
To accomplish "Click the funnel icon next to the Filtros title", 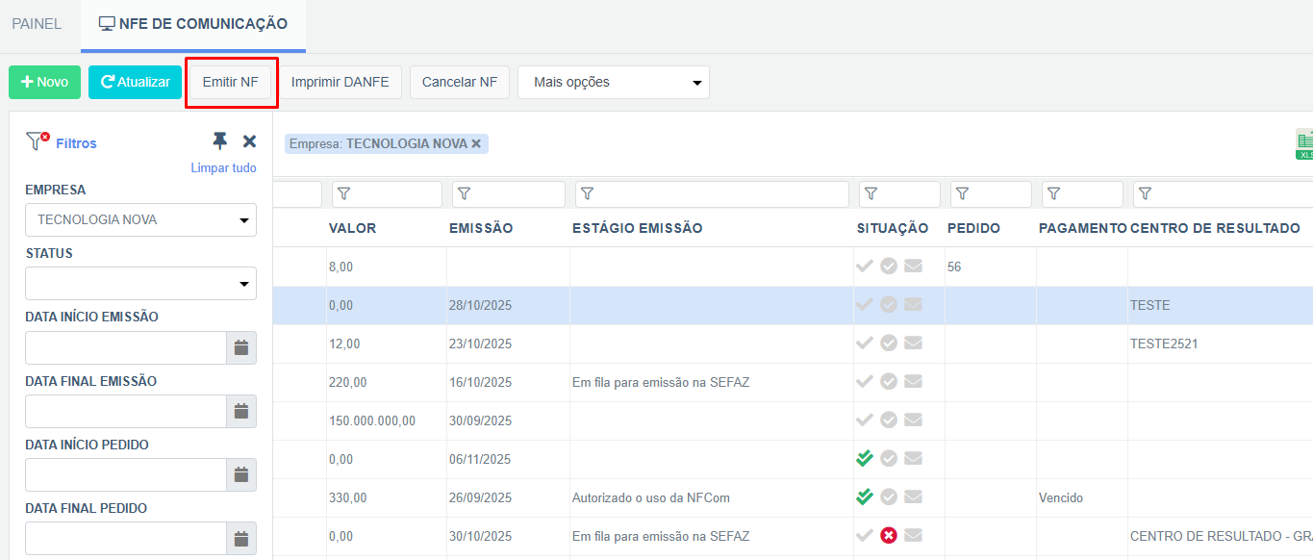I will tap(35, 140).
